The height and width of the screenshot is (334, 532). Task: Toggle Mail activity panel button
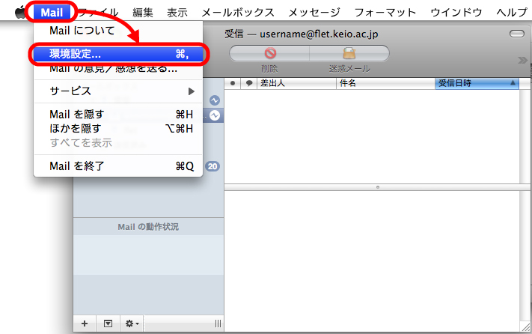108,324
